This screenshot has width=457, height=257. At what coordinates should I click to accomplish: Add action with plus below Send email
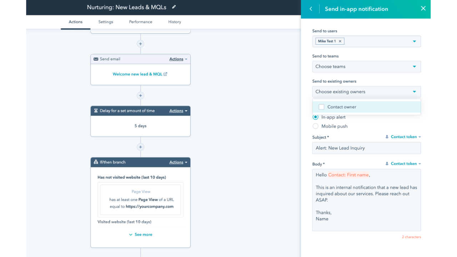click(140, 96)
